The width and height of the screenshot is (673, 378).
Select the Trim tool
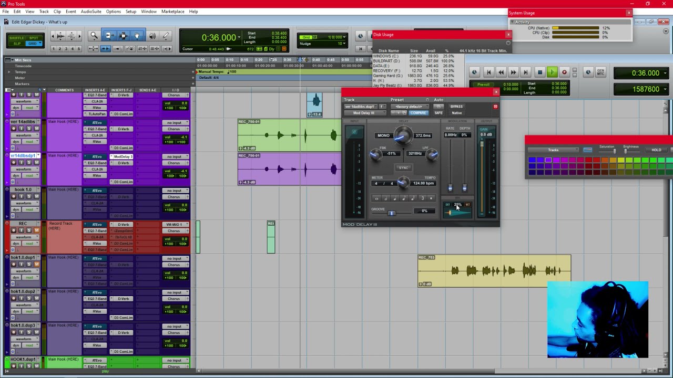pos(108,36)
